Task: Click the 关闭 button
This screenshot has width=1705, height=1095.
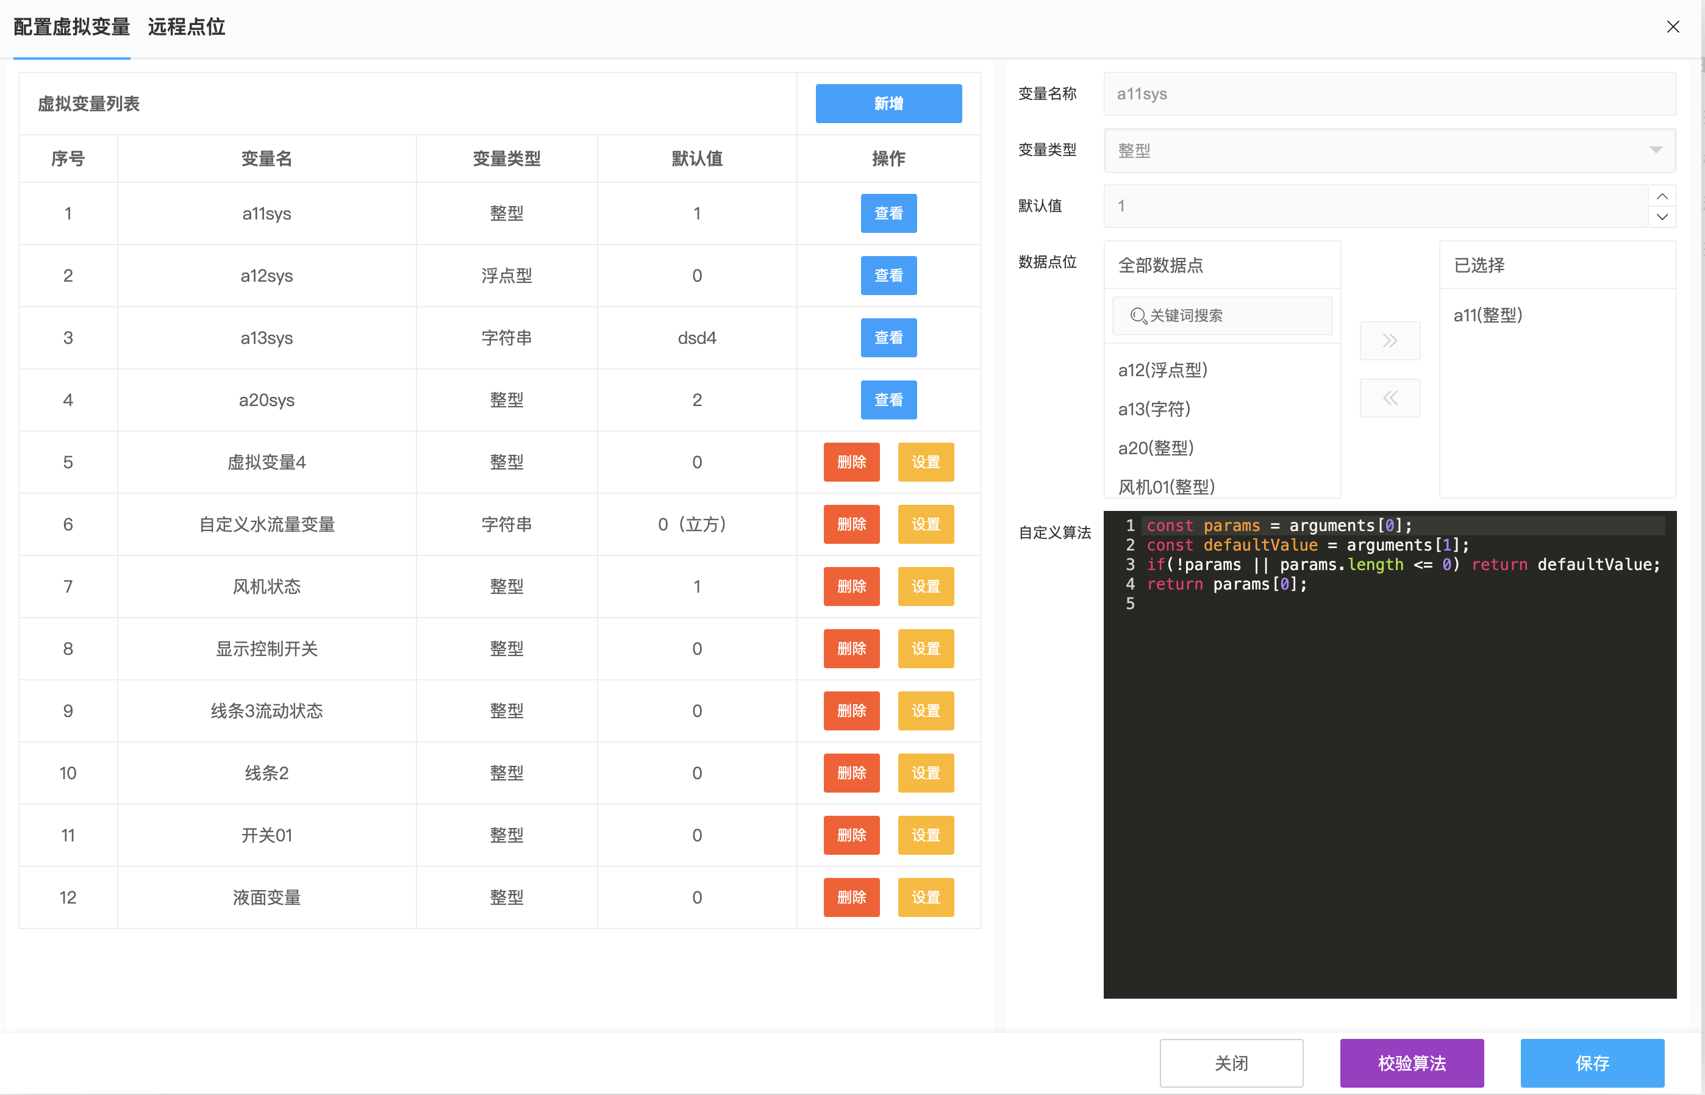Action: click(x=1231, y=1063)
